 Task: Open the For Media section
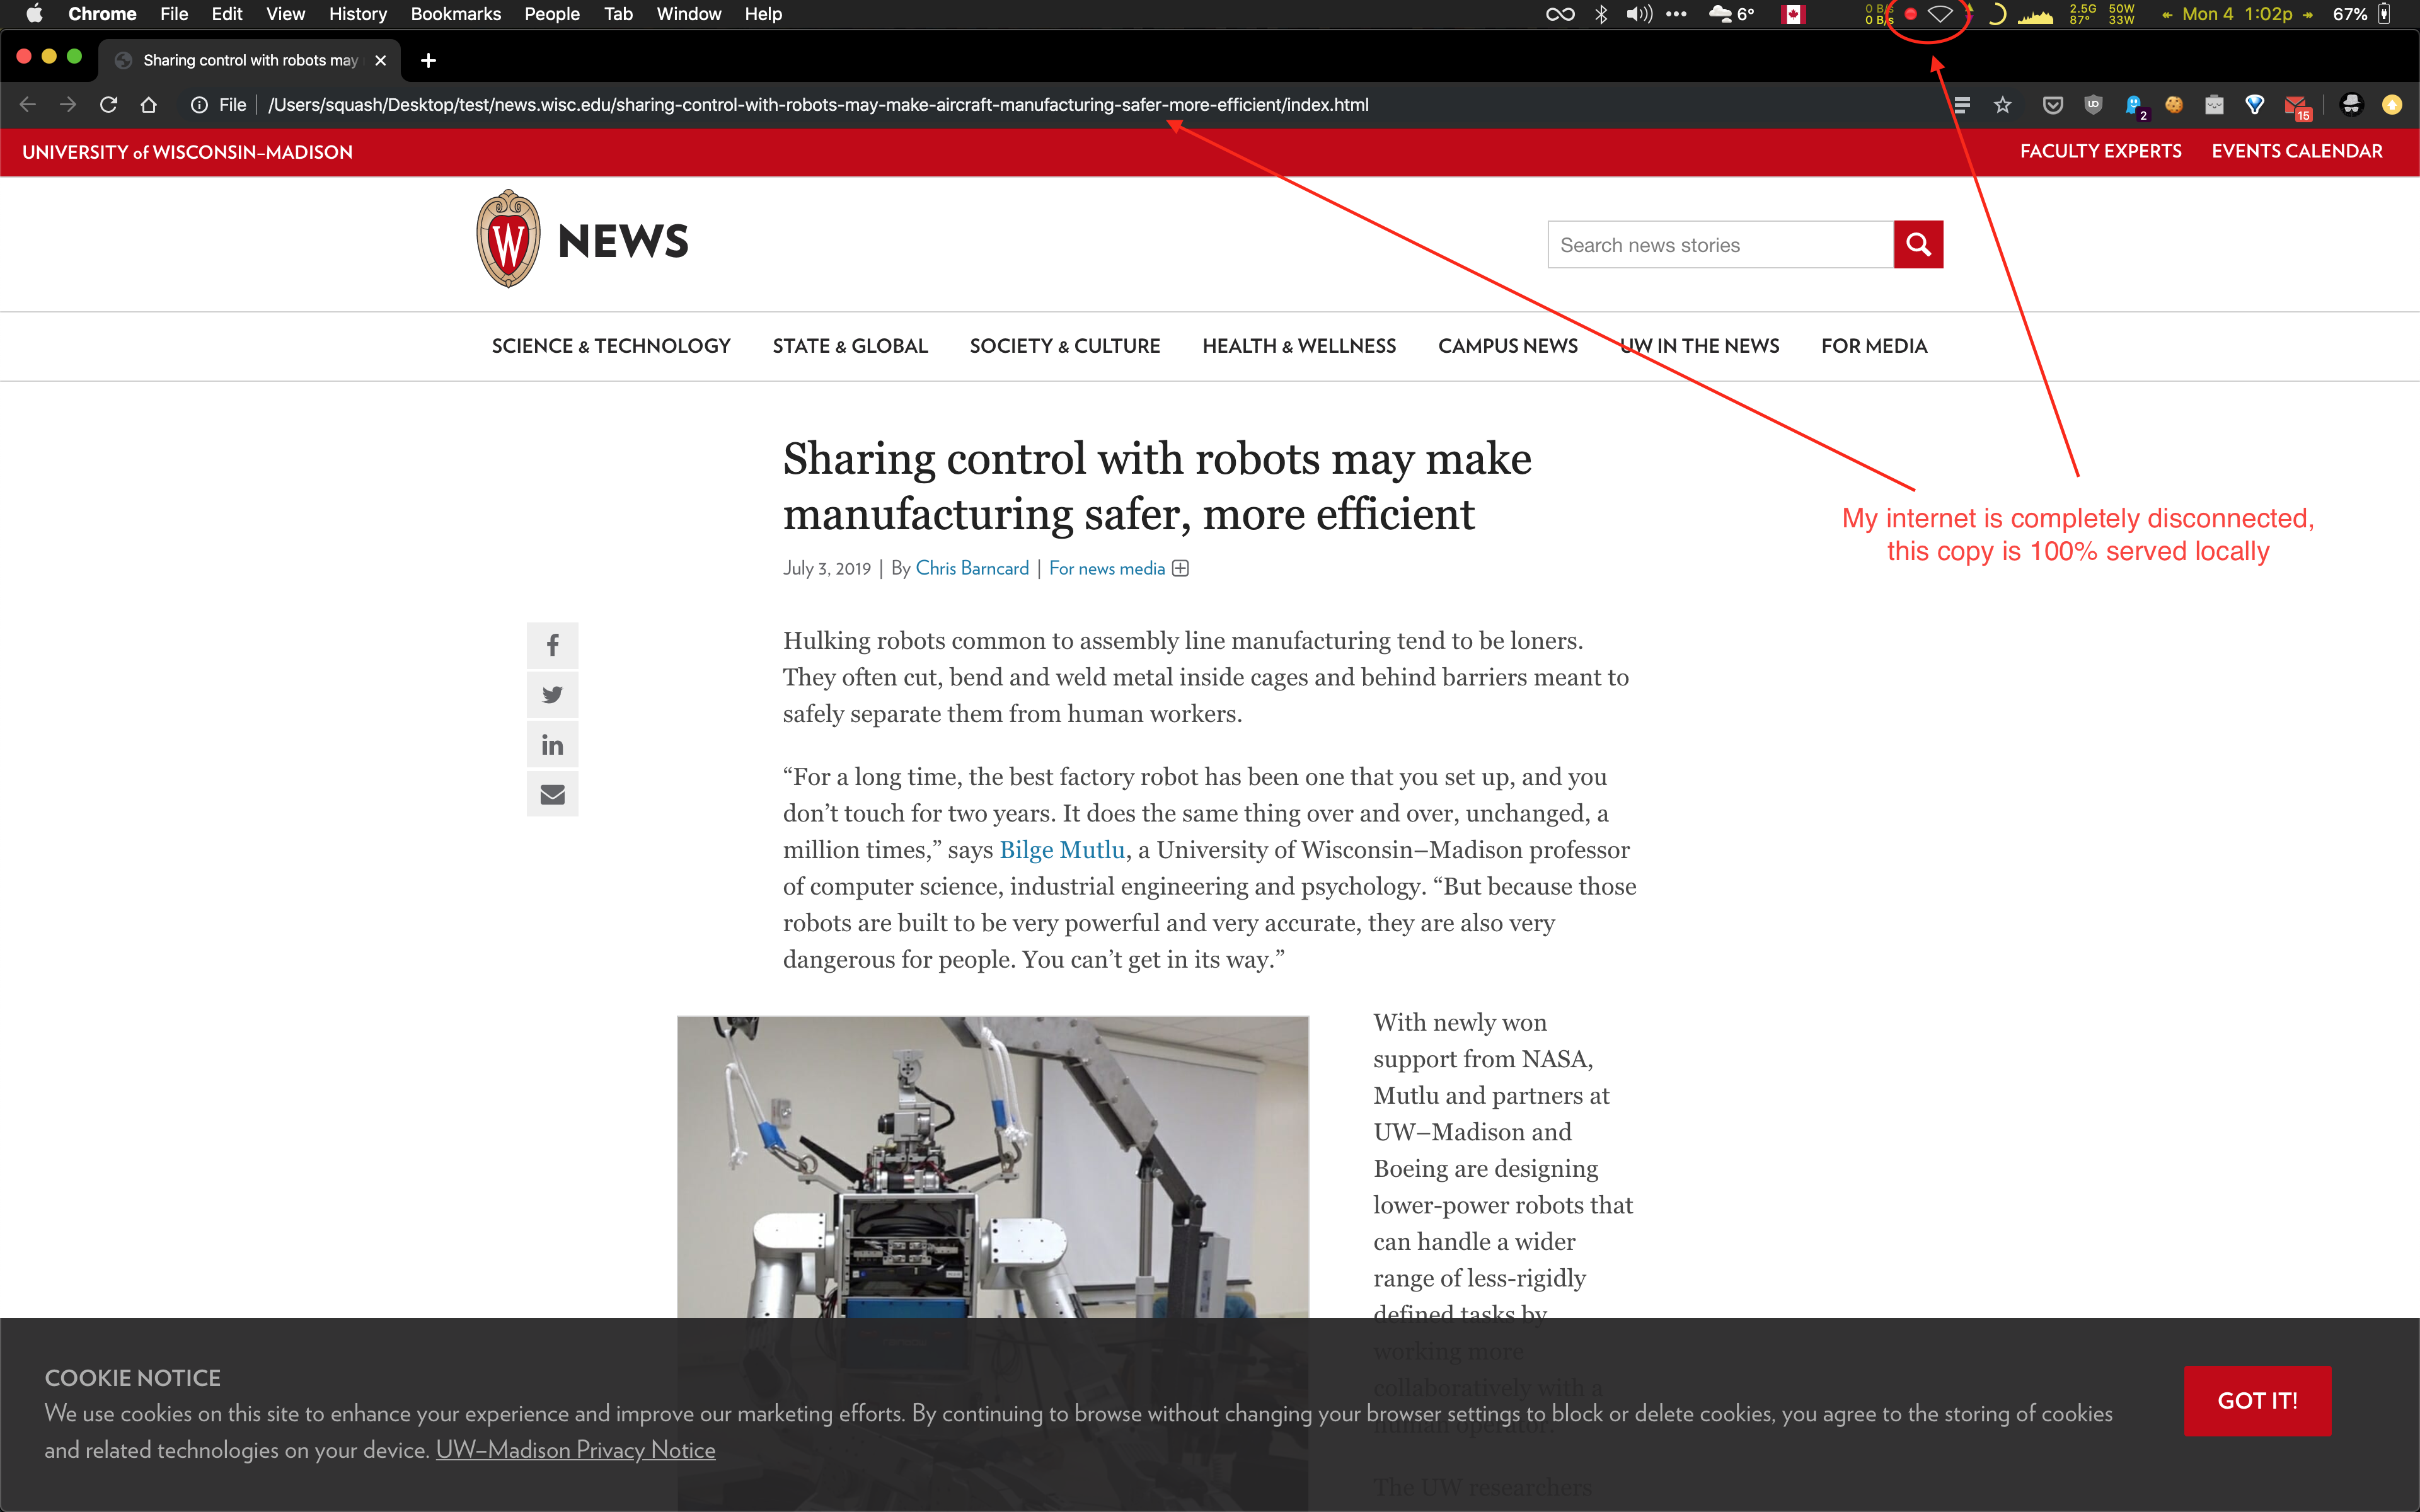coord(1874,346)
